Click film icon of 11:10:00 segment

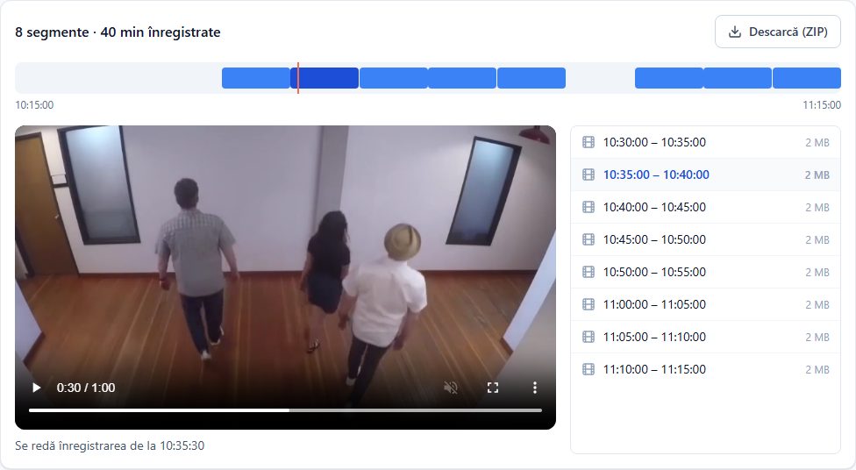(588, 369)
